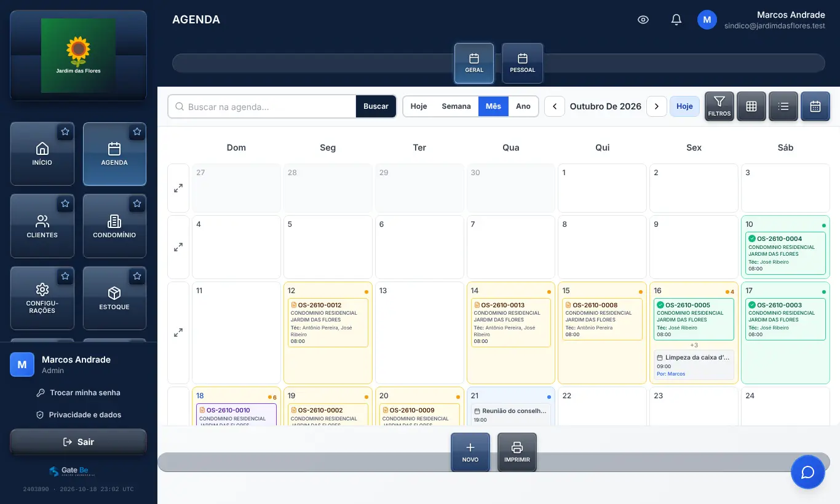
Task: Switch to the PESSOAL agenda tab
Action: click(x=523, y=63)
